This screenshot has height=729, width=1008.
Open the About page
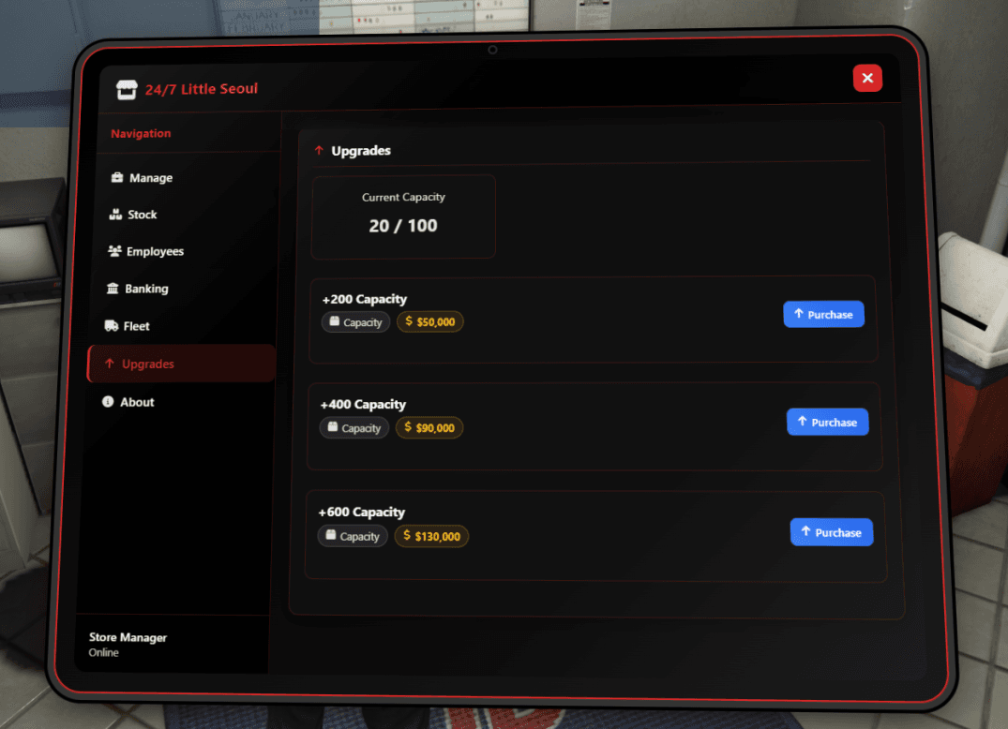pos(136,401)
